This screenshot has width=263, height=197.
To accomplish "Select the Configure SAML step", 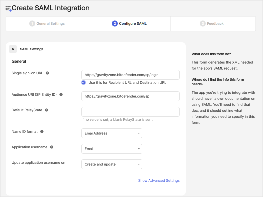I will pyautogui.click(x=129, y=24).
